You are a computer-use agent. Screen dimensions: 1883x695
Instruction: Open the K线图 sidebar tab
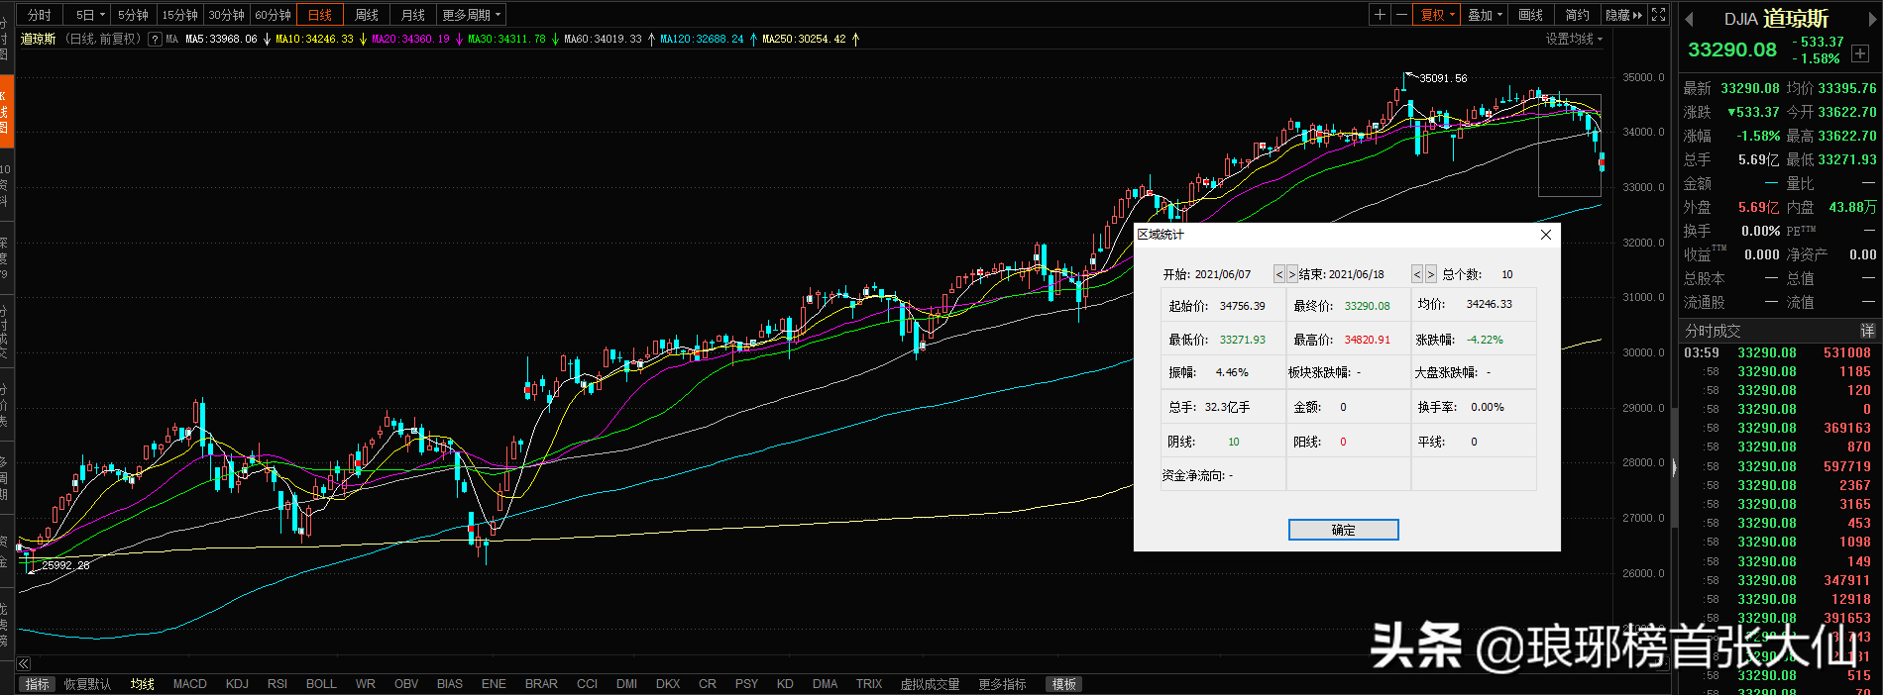click(x=6, y=111)
